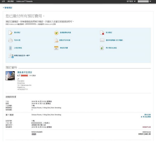Image resolution: width=156 pixels, height=142 pixels.
Task: Expand the 客戶服務 dropdown arrow
Action: click(135, 1)
